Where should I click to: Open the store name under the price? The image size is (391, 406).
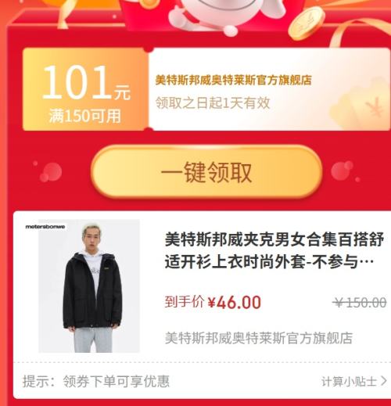click(259, 338)
